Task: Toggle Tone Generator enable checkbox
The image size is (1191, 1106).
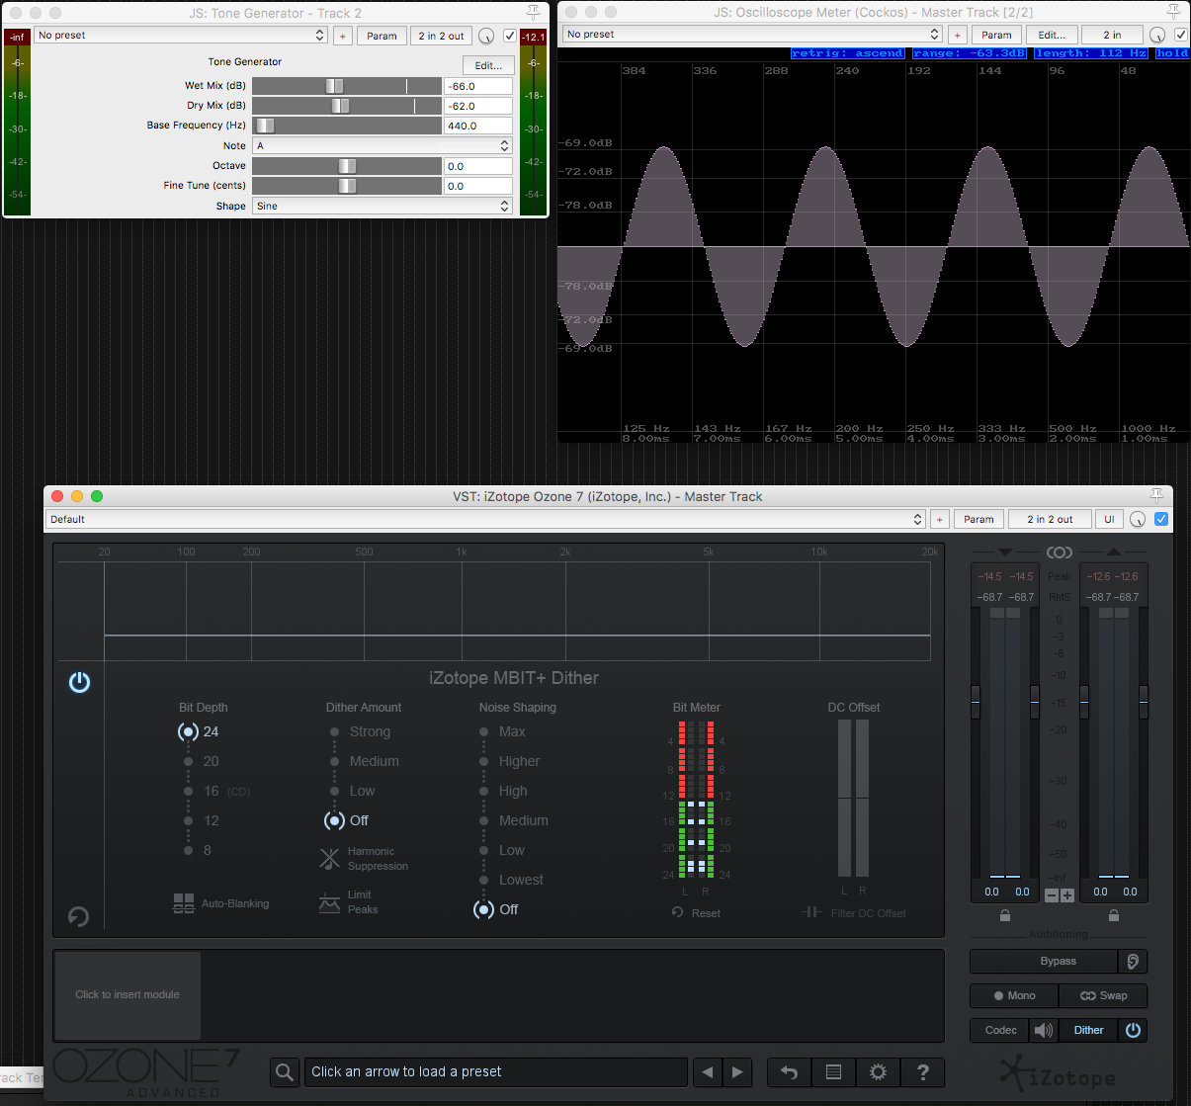Action: click(x=510, y=36)
